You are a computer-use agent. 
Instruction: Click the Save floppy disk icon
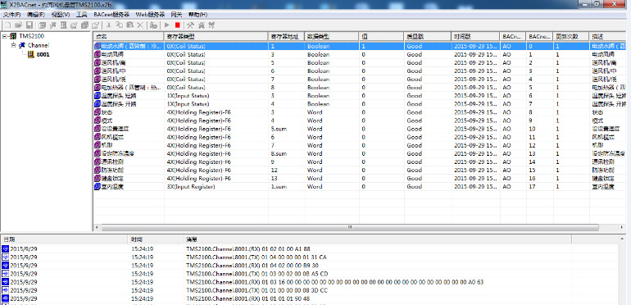(29, 25)
